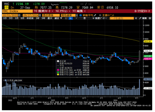155x112 pixels.
Task: Enable the 主要イベント checkbox
Action: [100, 15]
